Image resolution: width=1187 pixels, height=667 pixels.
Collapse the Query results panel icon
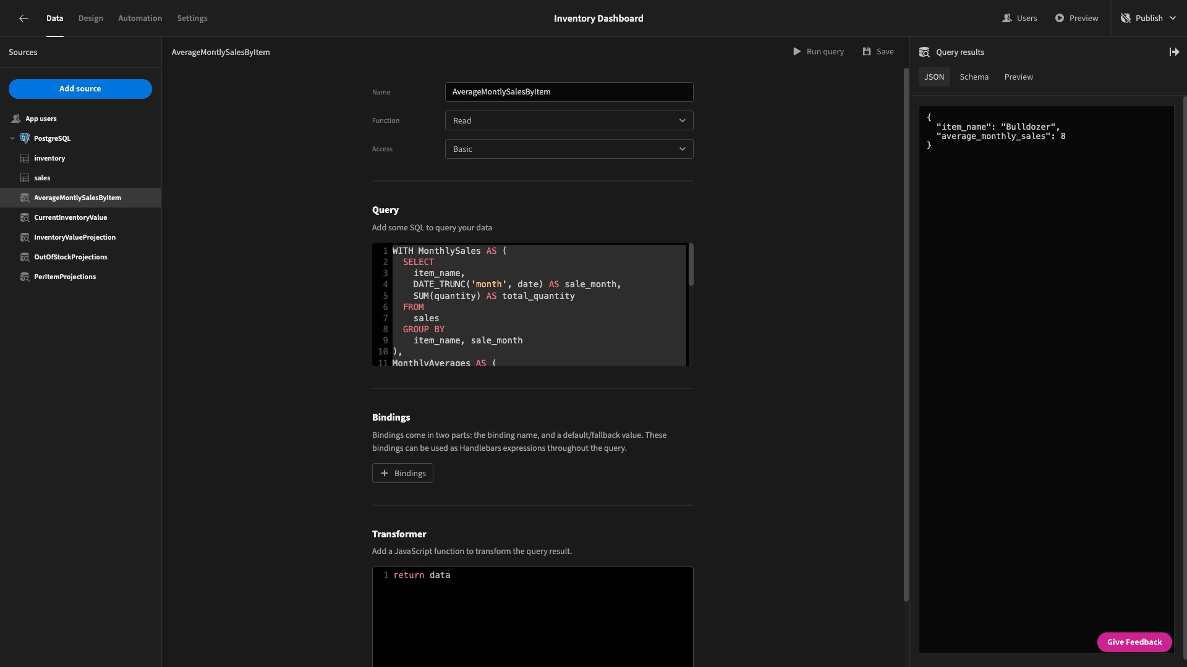(x=1174, y=52)
